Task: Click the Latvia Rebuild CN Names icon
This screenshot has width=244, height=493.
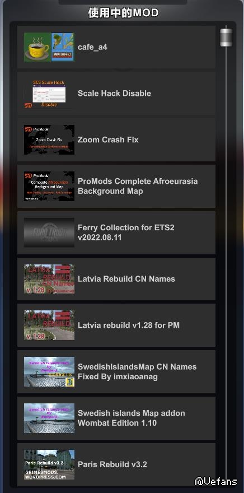Action: coord(49,279)
